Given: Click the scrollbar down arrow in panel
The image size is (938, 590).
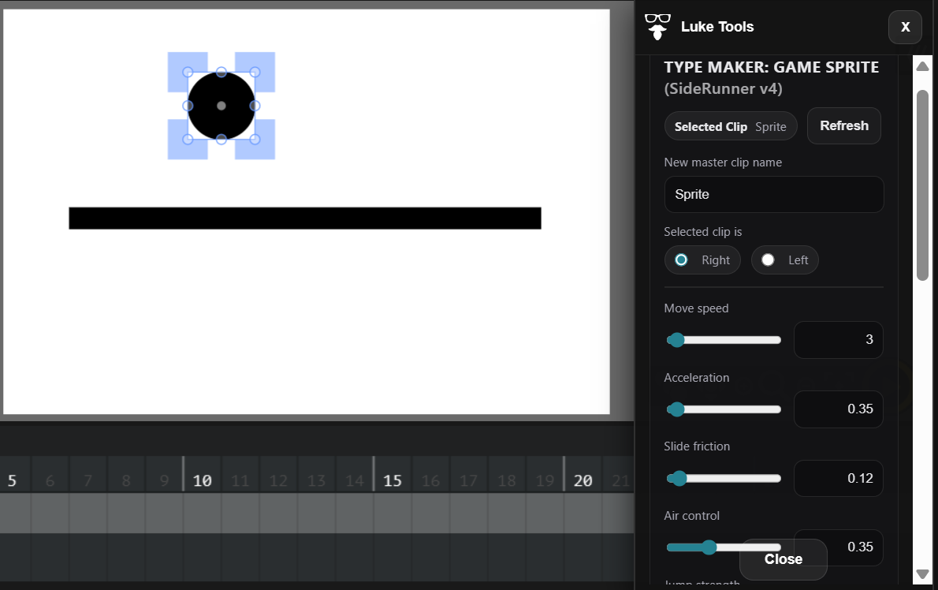Looking at the screenshot, I should pos(921,574).
